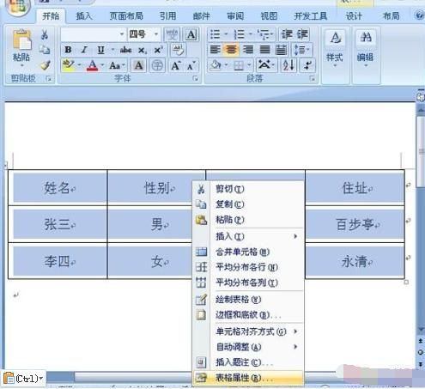Click the Multilevel List icon
This screenshot has height=389, width=425.
(x=264, y=34)
